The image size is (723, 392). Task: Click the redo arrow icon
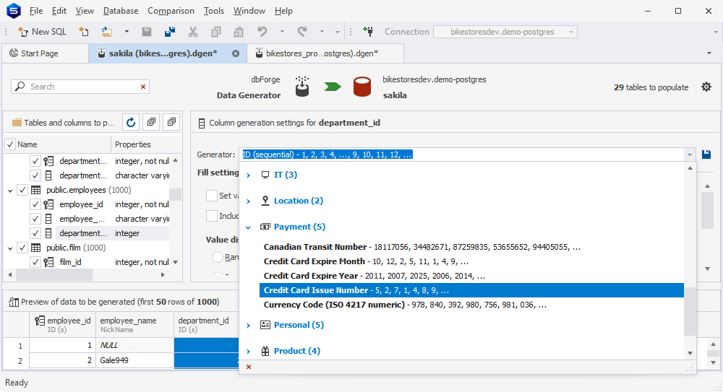coord(302,32)
